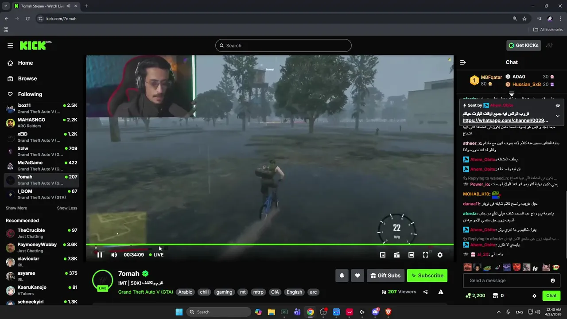567x319 pixels.
Task: Reload the page
Action: tap(27, 19)
